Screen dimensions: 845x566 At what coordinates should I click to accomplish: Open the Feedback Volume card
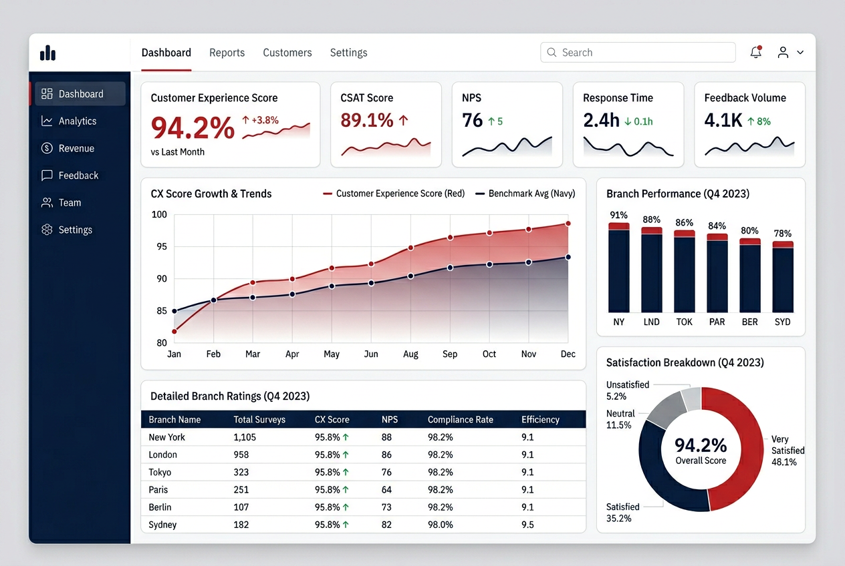[x=749, y=124]
